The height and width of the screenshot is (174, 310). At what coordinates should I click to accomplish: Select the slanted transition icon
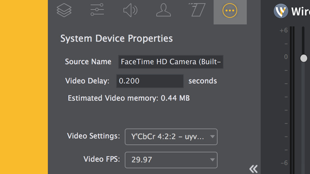point(197,10)
